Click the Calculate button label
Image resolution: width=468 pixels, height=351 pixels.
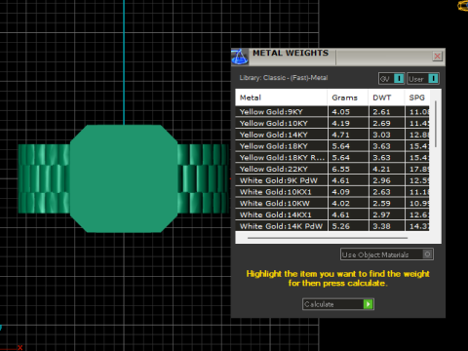pyautogui.click(x=319, y=304)
